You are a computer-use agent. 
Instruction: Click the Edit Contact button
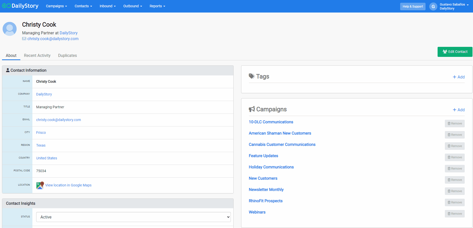pyautogui.click(x=455, y=52)
